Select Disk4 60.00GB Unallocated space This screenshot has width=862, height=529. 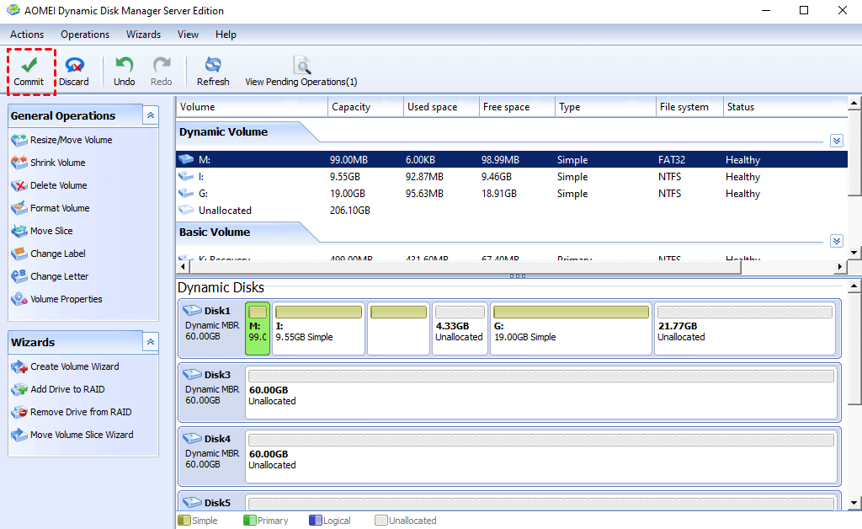[x=541, y=457]
